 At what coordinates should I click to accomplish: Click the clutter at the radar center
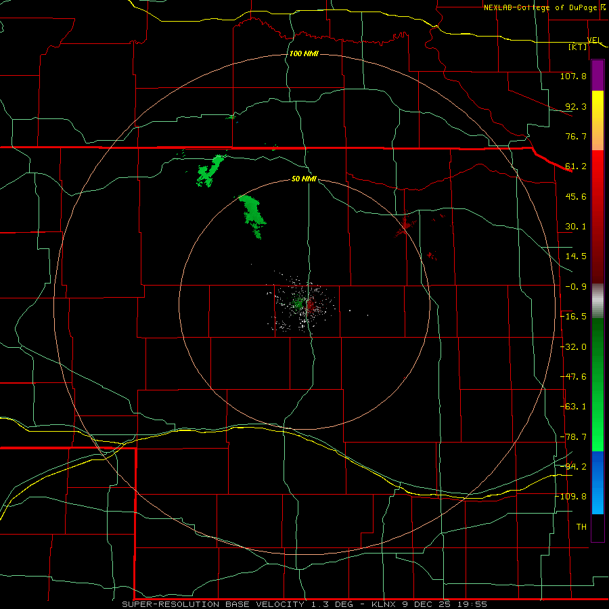point(303,305)
